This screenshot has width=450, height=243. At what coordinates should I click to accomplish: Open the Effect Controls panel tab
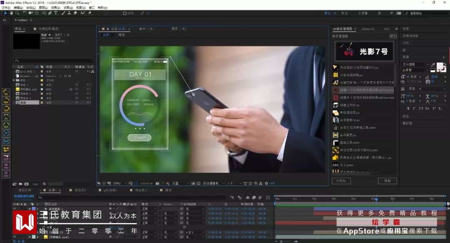point(48,29)
